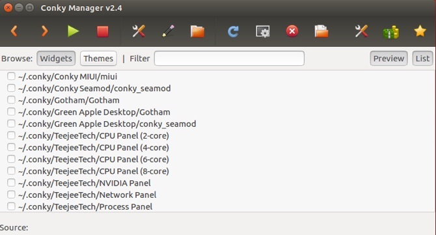Refresh the list with blue reload icon
This screenshot has width=436, height=235.
click(233, 31)
